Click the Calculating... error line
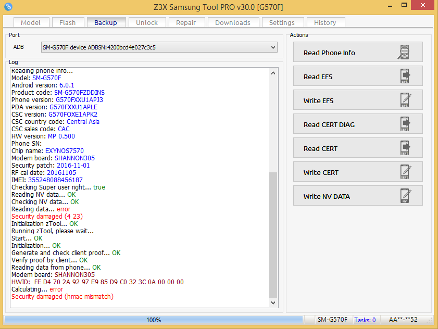 pos(37,289)
